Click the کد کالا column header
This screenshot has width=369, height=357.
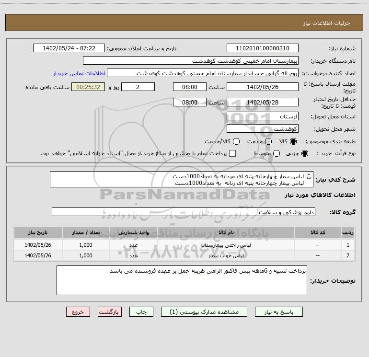(318, 232)
